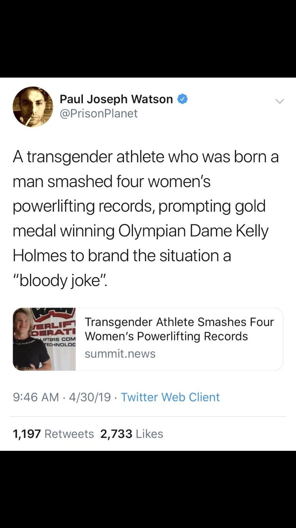Image resolution: width=296 pixels, height=528 pixels.
Task: Show the Likes label list
Action: click(149, 434)
